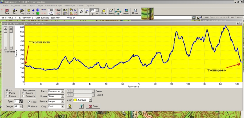Click the profile window roll-up button
The height and width of the screenshot is (118, 244).
point(238,23)
